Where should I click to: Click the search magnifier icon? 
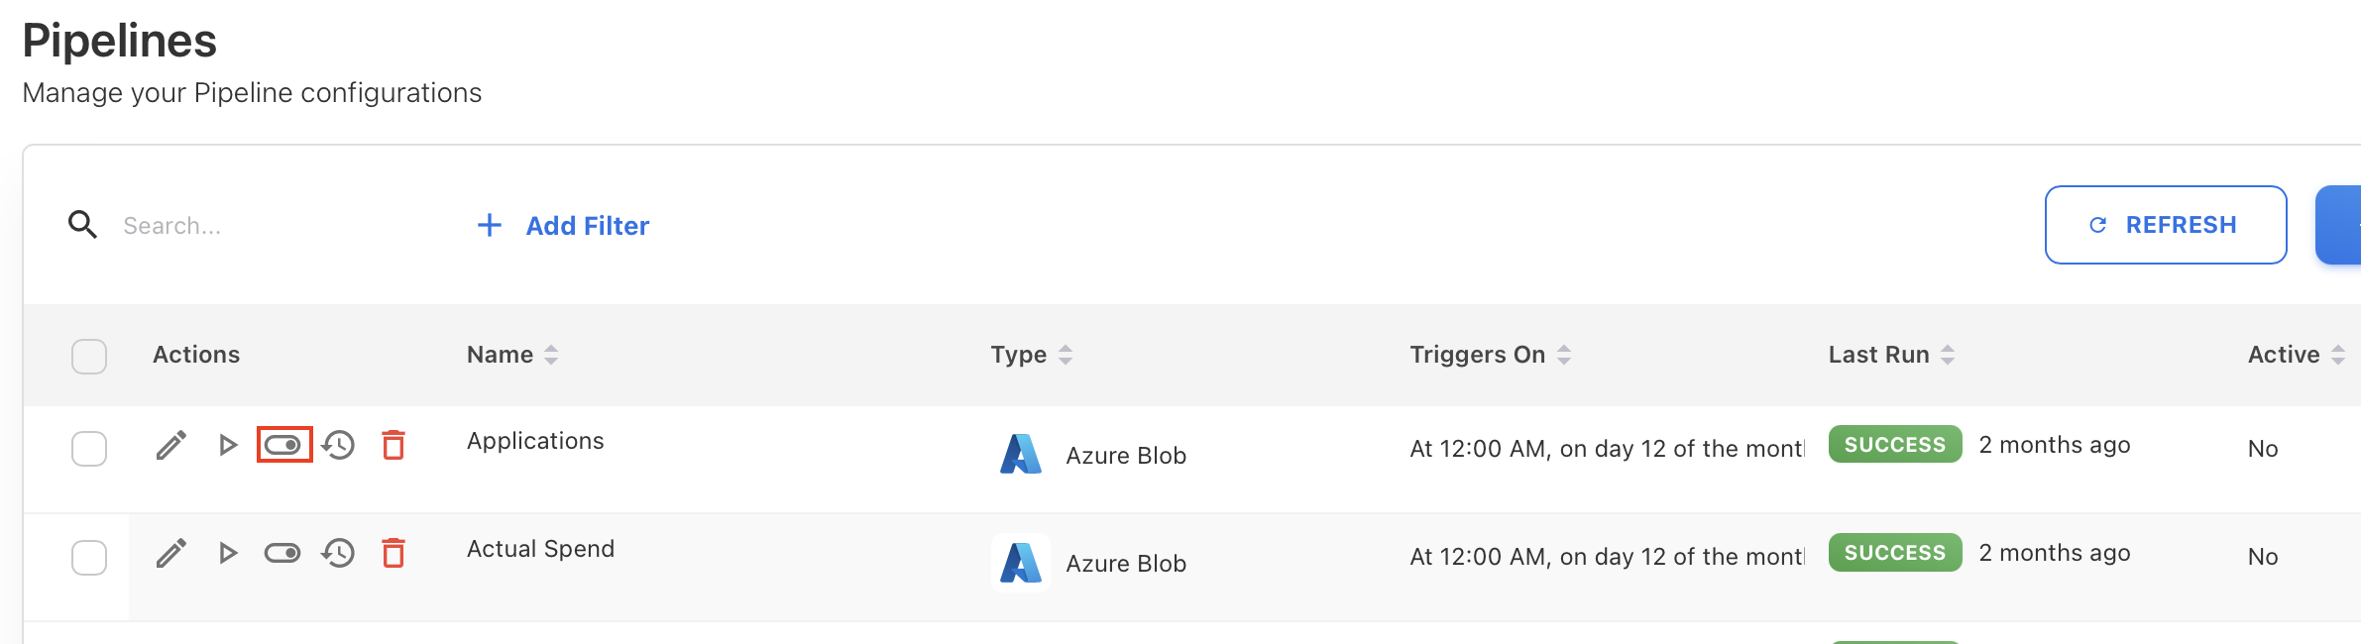pyautogui.click(x=84, y=225)
